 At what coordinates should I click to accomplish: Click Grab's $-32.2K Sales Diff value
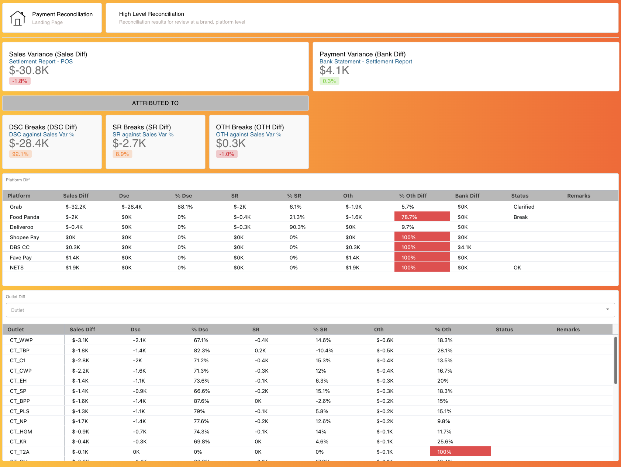tap(76, 207)
